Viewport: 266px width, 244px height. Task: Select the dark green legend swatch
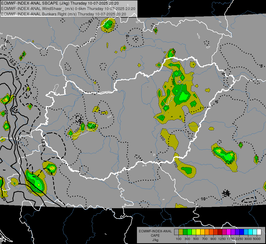(x=185, y=232)
